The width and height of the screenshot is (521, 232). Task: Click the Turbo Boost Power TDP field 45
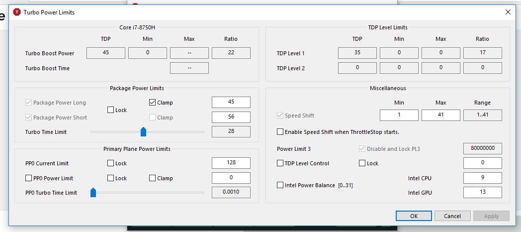pyautogui.click(x=106, y=53)
